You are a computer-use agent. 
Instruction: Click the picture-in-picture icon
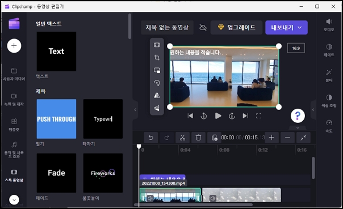click(157, 70)
